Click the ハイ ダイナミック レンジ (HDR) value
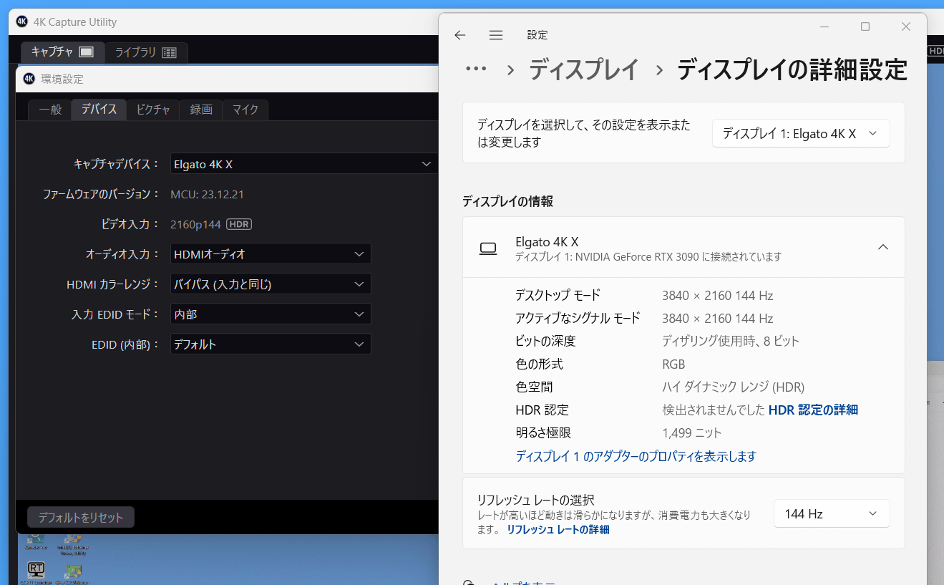This screenshot has height=585, width=944. click(733, 387)
